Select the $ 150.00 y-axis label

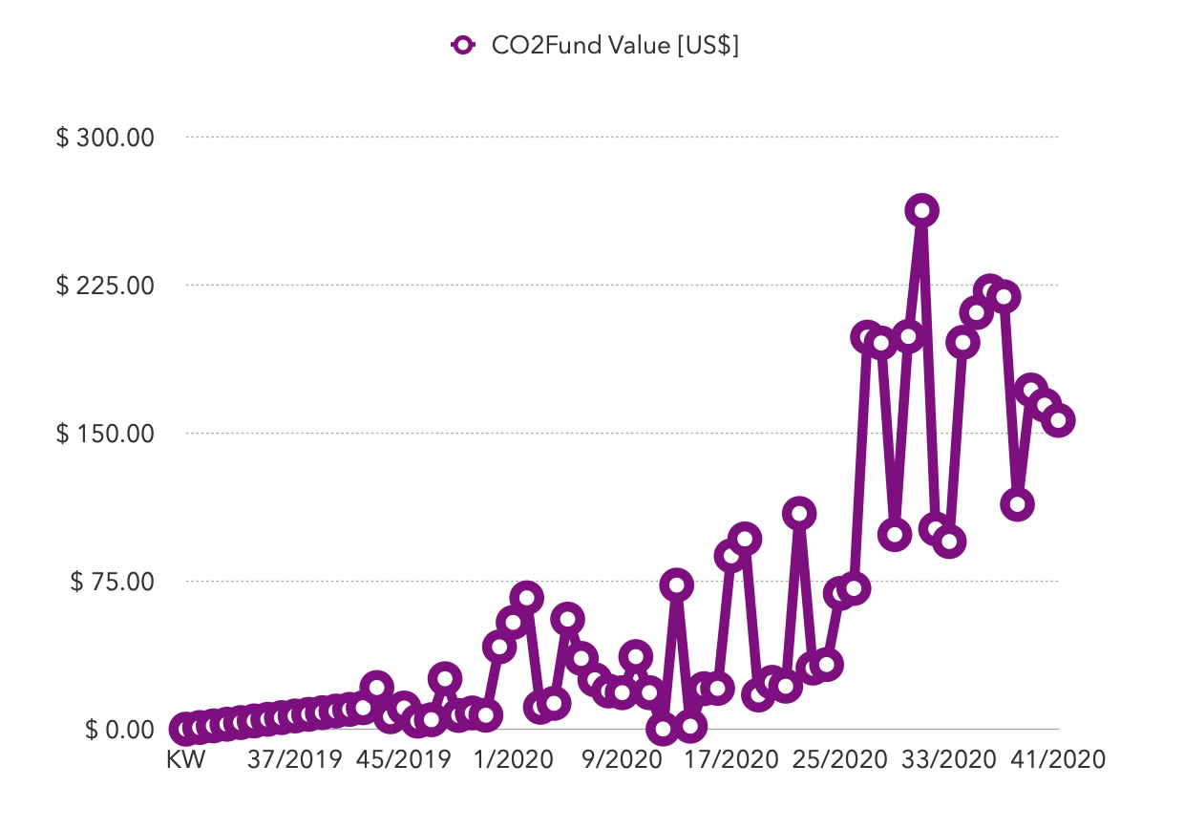(106, 434)
